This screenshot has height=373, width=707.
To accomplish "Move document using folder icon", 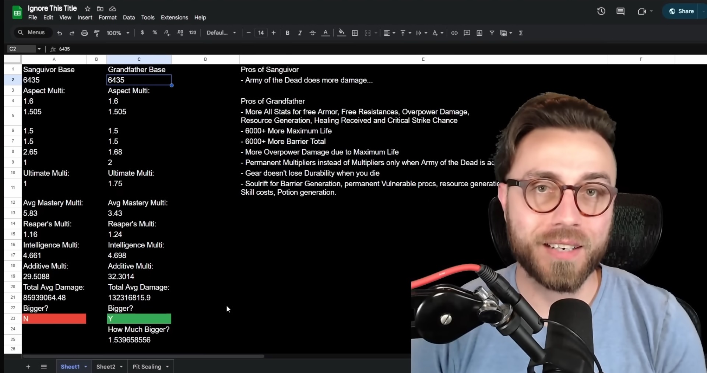I will 100,8.
